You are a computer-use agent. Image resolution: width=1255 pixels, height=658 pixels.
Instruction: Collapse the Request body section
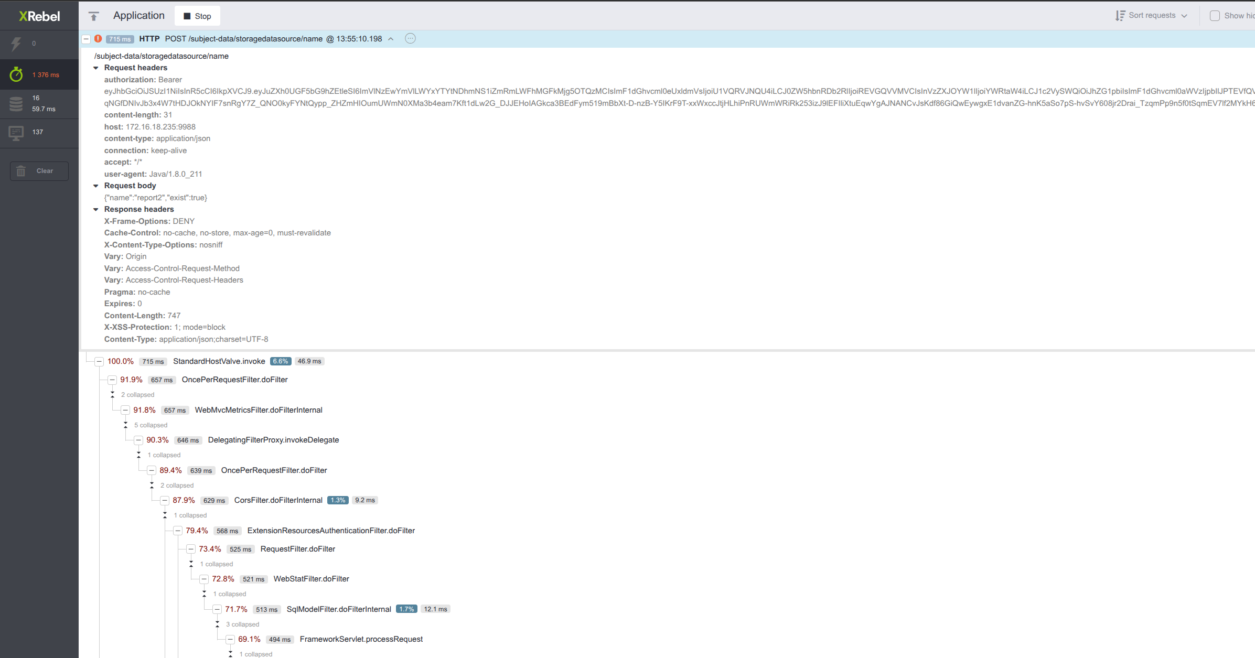click(x=96, y=186)
